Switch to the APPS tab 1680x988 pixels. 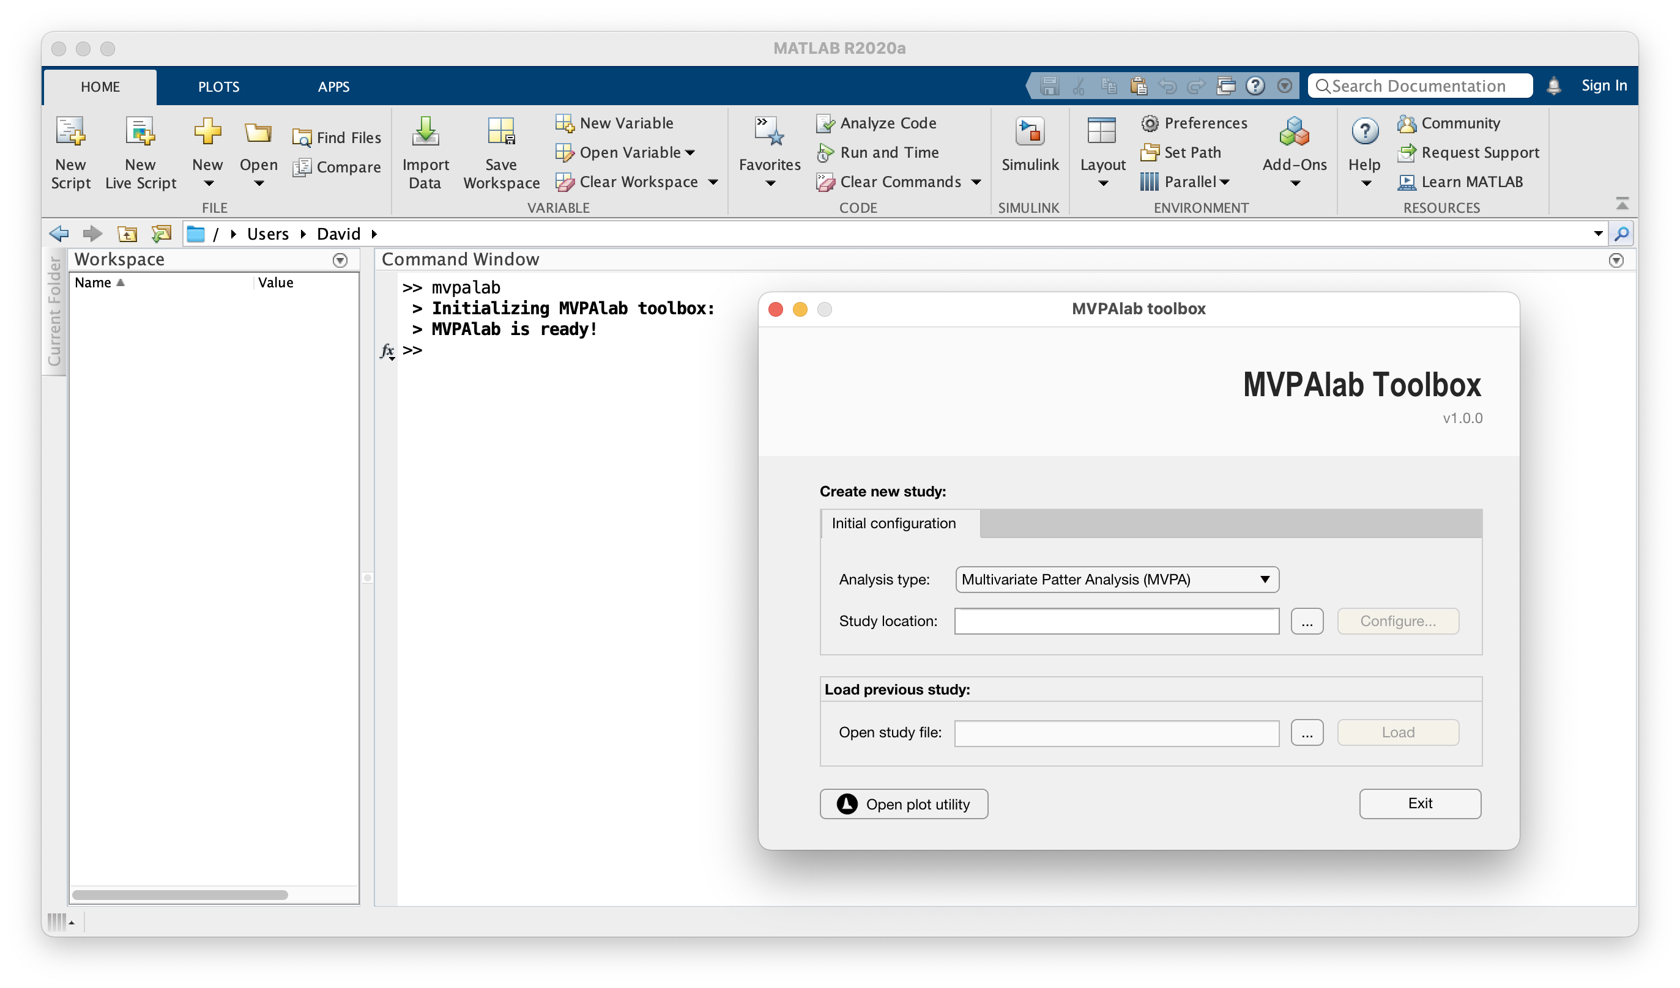(333, 87)
